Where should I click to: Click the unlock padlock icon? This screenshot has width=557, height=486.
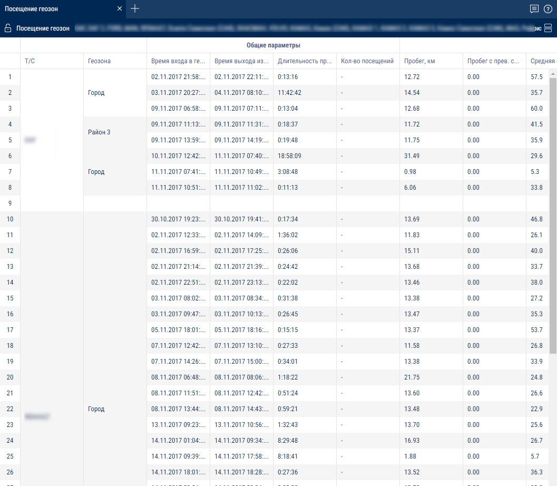[8, 28]
